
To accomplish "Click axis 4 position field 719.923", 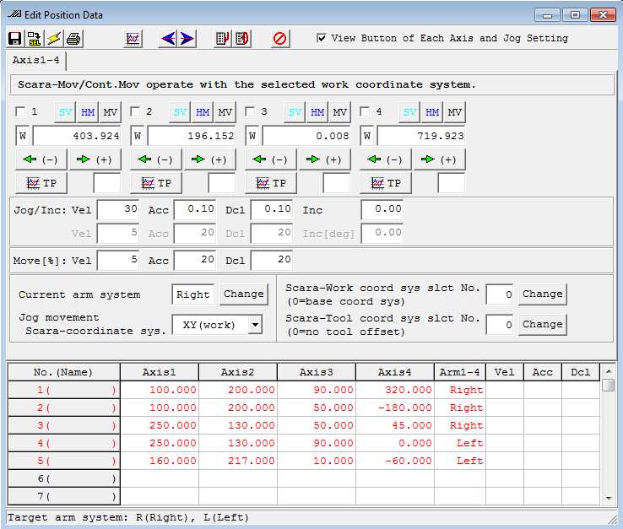I will pos(421,136).
